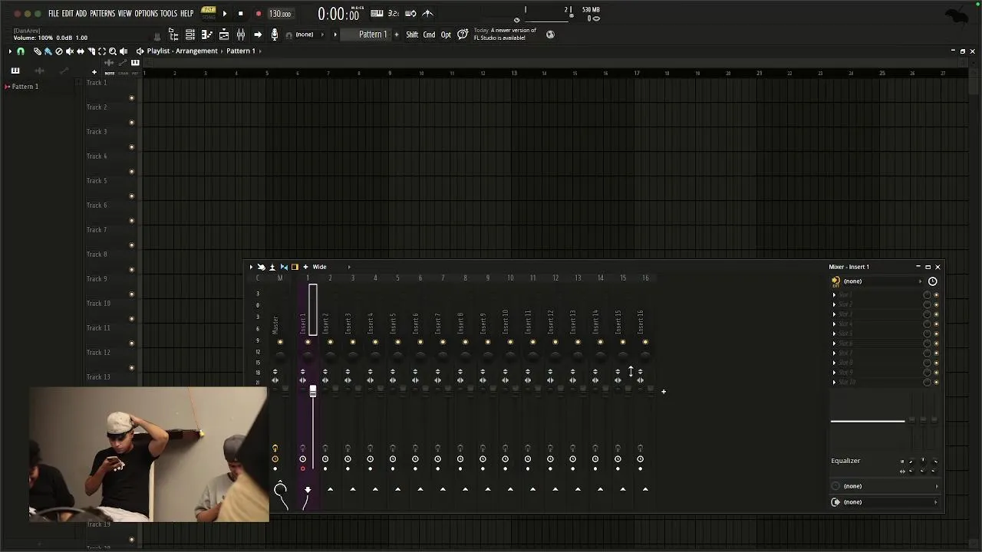The width and height of the screenshot is (982, 552).
Task: Click Insert 1 volume fader handle
Action: (x=312, y=391)
